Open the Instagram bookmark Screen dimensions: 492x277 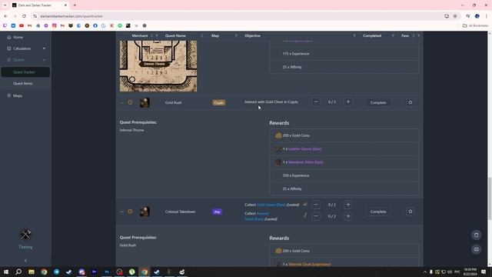tap(55, 25)
